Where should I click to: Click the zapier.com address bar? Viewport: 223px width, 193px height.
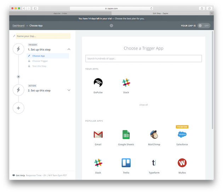coord(111,8)
